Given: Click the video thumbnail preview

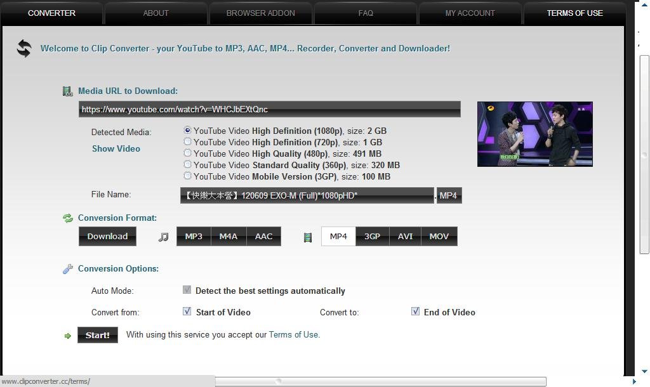Looking at the screenshot, I should (x=534, y=134).
